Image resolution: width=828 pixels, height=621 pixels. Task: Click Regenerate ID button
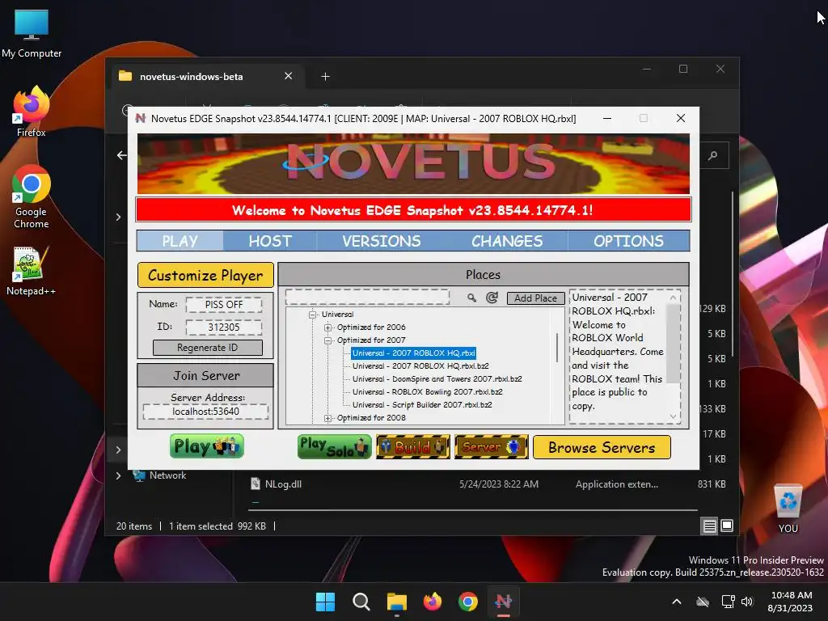click(208, 348)
